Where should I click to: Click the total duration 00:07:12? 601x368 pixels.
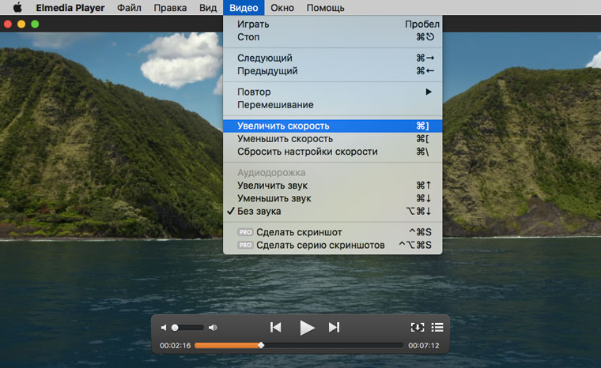[x=424, y=345]
